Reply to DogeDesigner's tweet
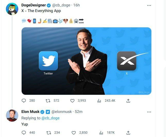 tap(24, 101)
